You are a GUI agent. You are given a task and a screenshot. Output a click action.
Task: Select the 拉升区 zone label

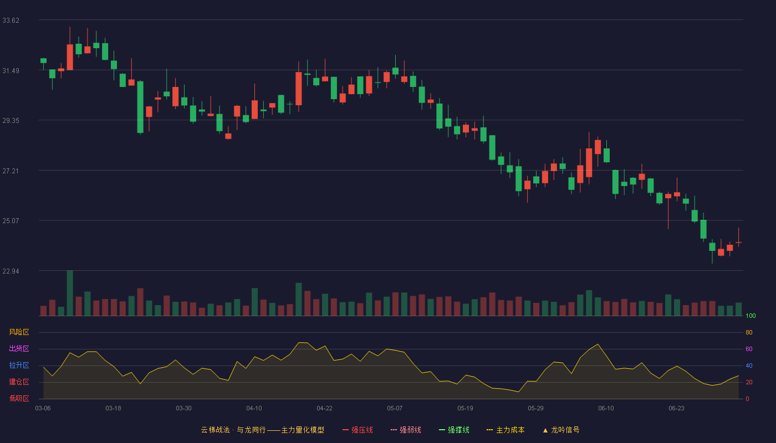[19, 365]
